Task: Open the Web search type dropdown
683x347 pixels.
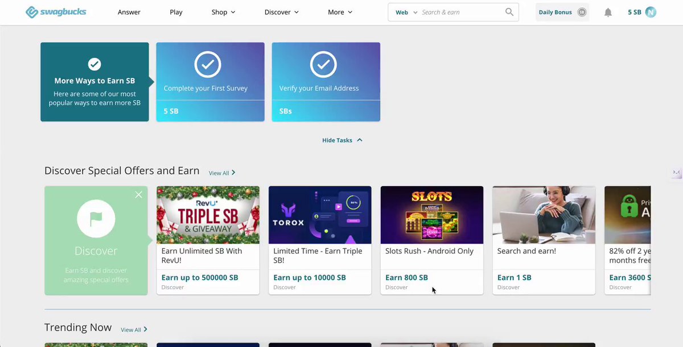Action: (406, 12)
